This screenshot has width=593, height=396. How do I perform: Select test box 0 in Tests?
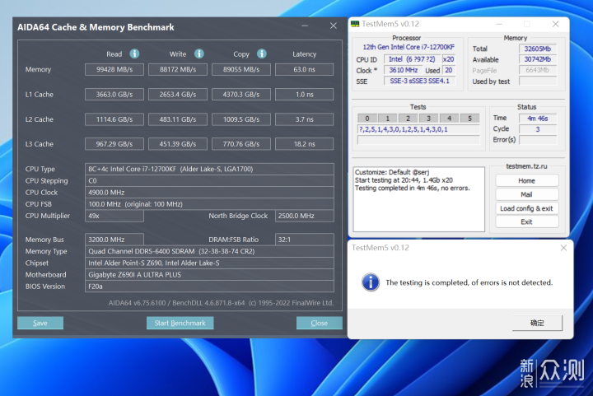point(367,119)
